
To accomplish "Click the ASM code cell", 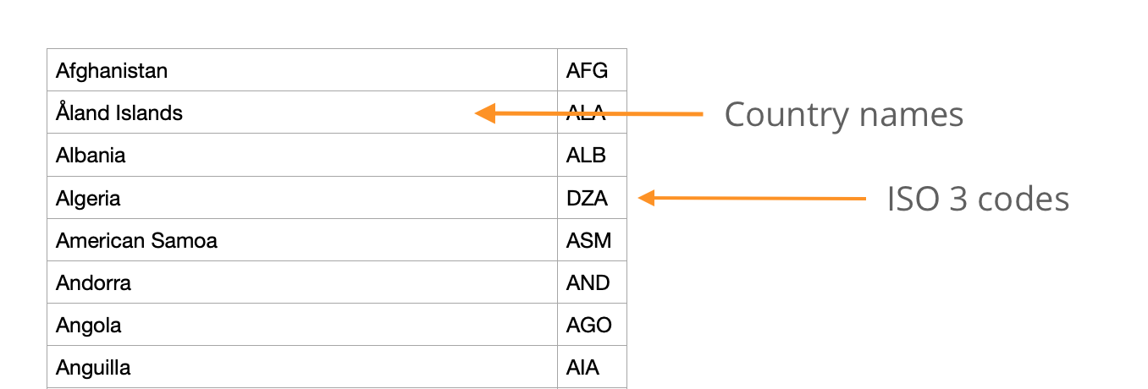I will point(589,241).
